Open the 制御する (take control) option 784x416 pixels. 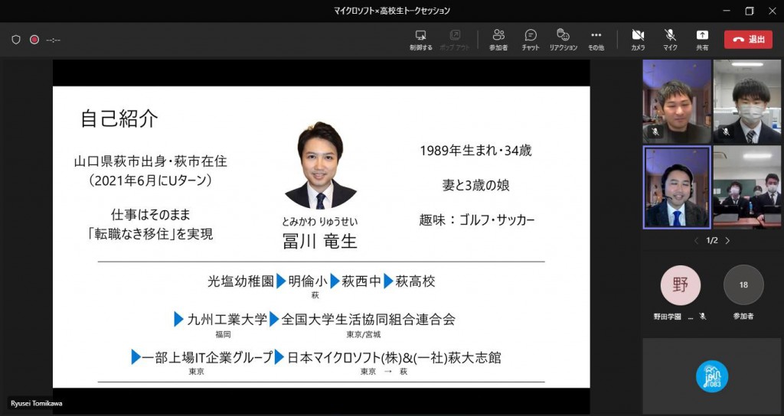[x=420, y=40]
